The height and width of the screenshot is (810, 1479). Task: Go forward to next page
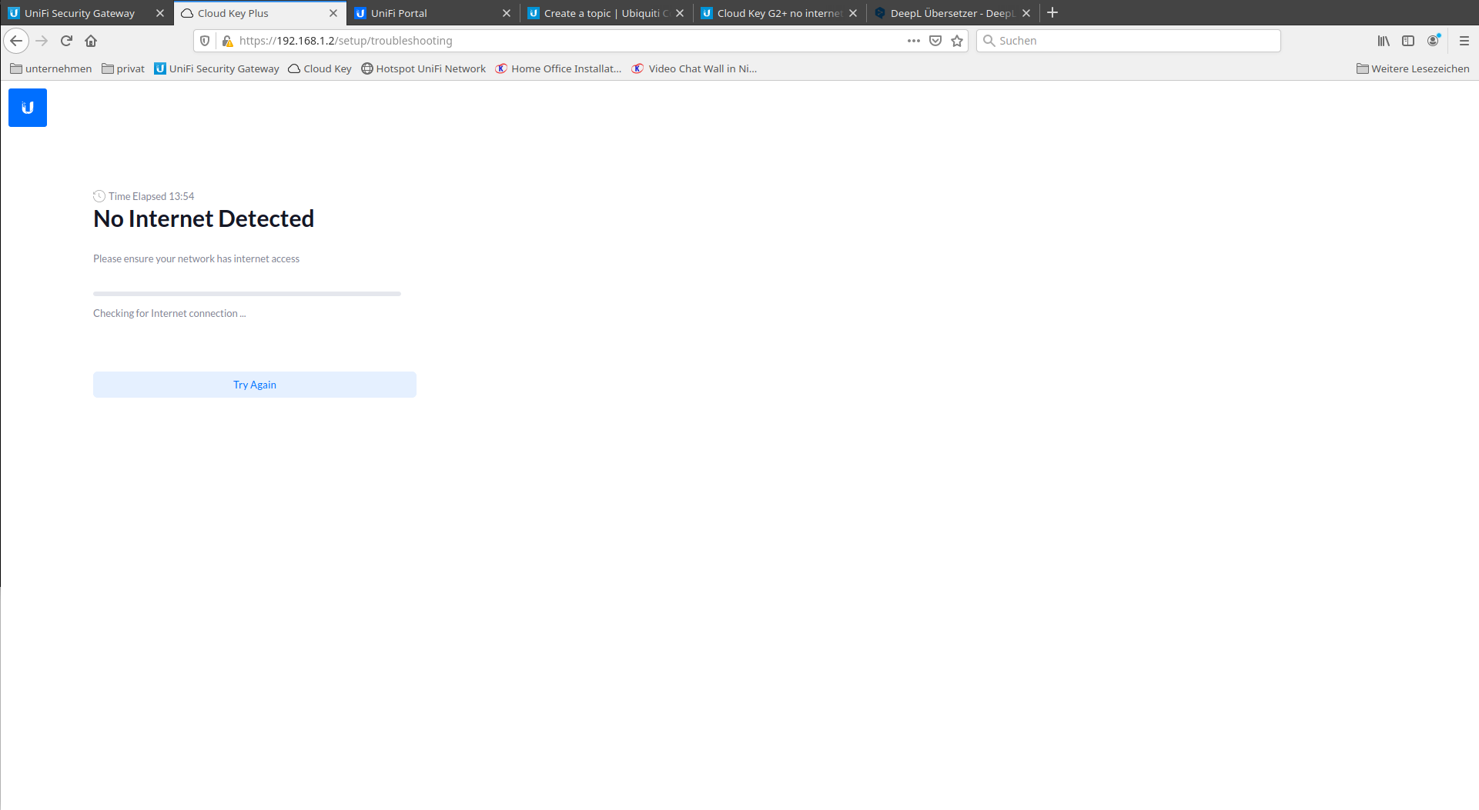(42, 41)
